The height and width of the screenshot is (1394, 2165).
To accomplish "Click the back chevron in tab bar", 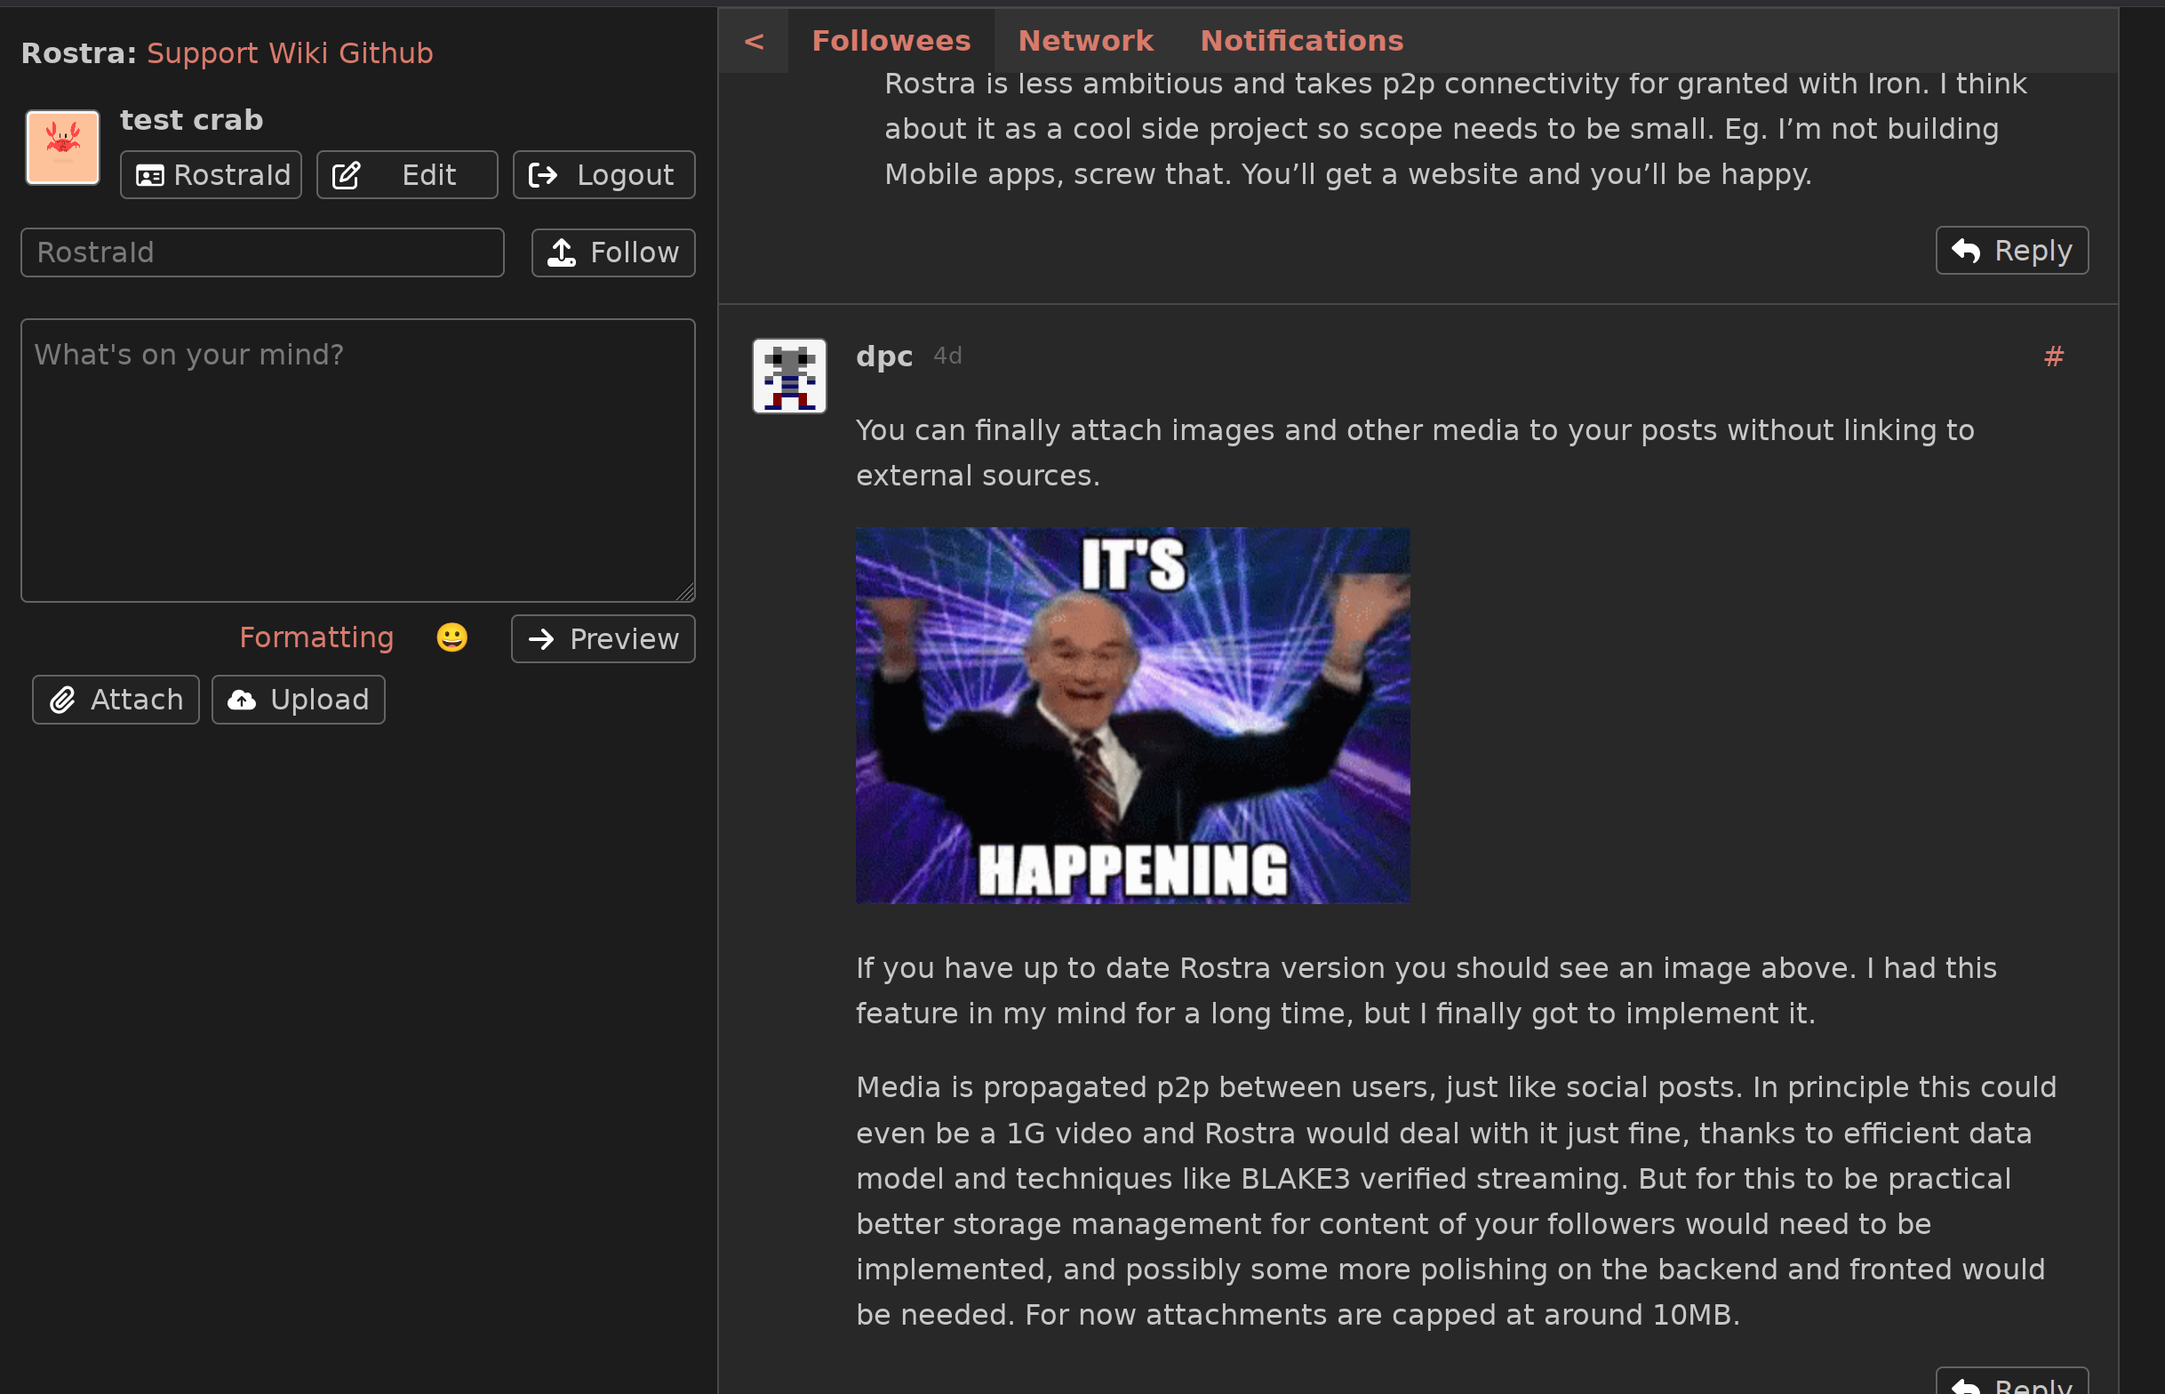I will click(x=754, y=41).
